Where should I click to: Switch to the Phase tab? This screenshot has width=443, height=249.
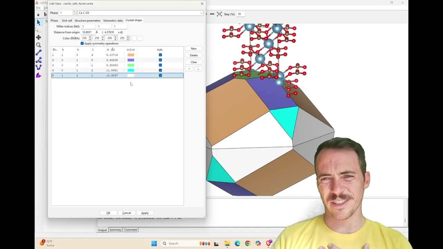(54, 20)
